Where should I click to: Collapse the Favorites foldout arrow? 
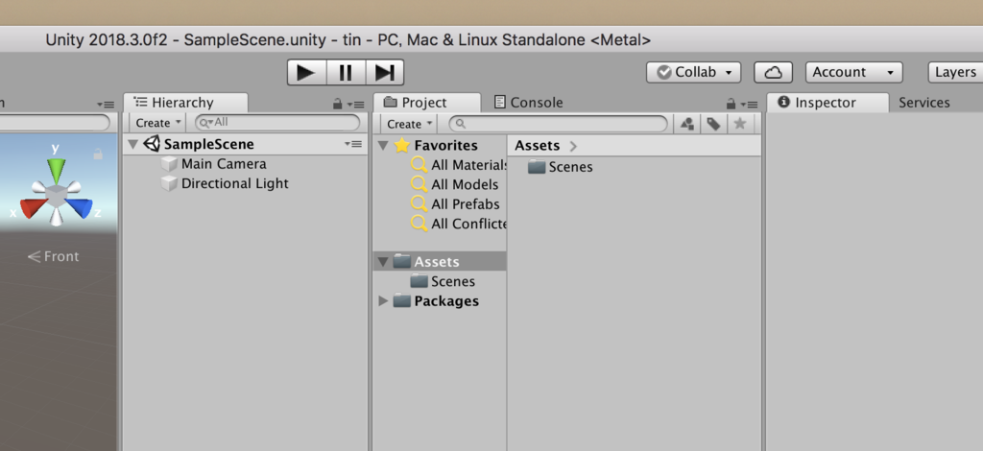click(x=383, y=146)
